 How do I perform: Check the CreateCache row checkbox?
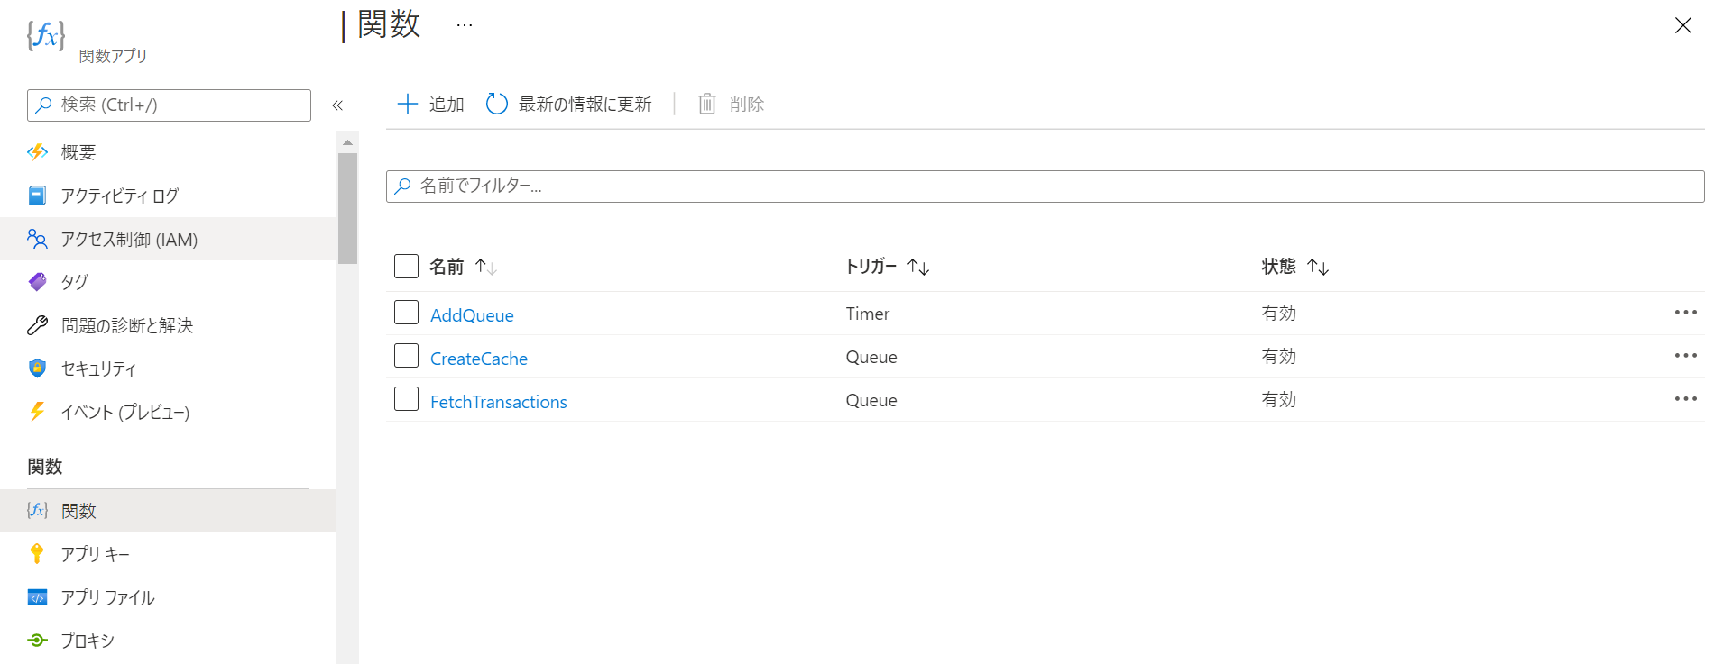[406, 356]
